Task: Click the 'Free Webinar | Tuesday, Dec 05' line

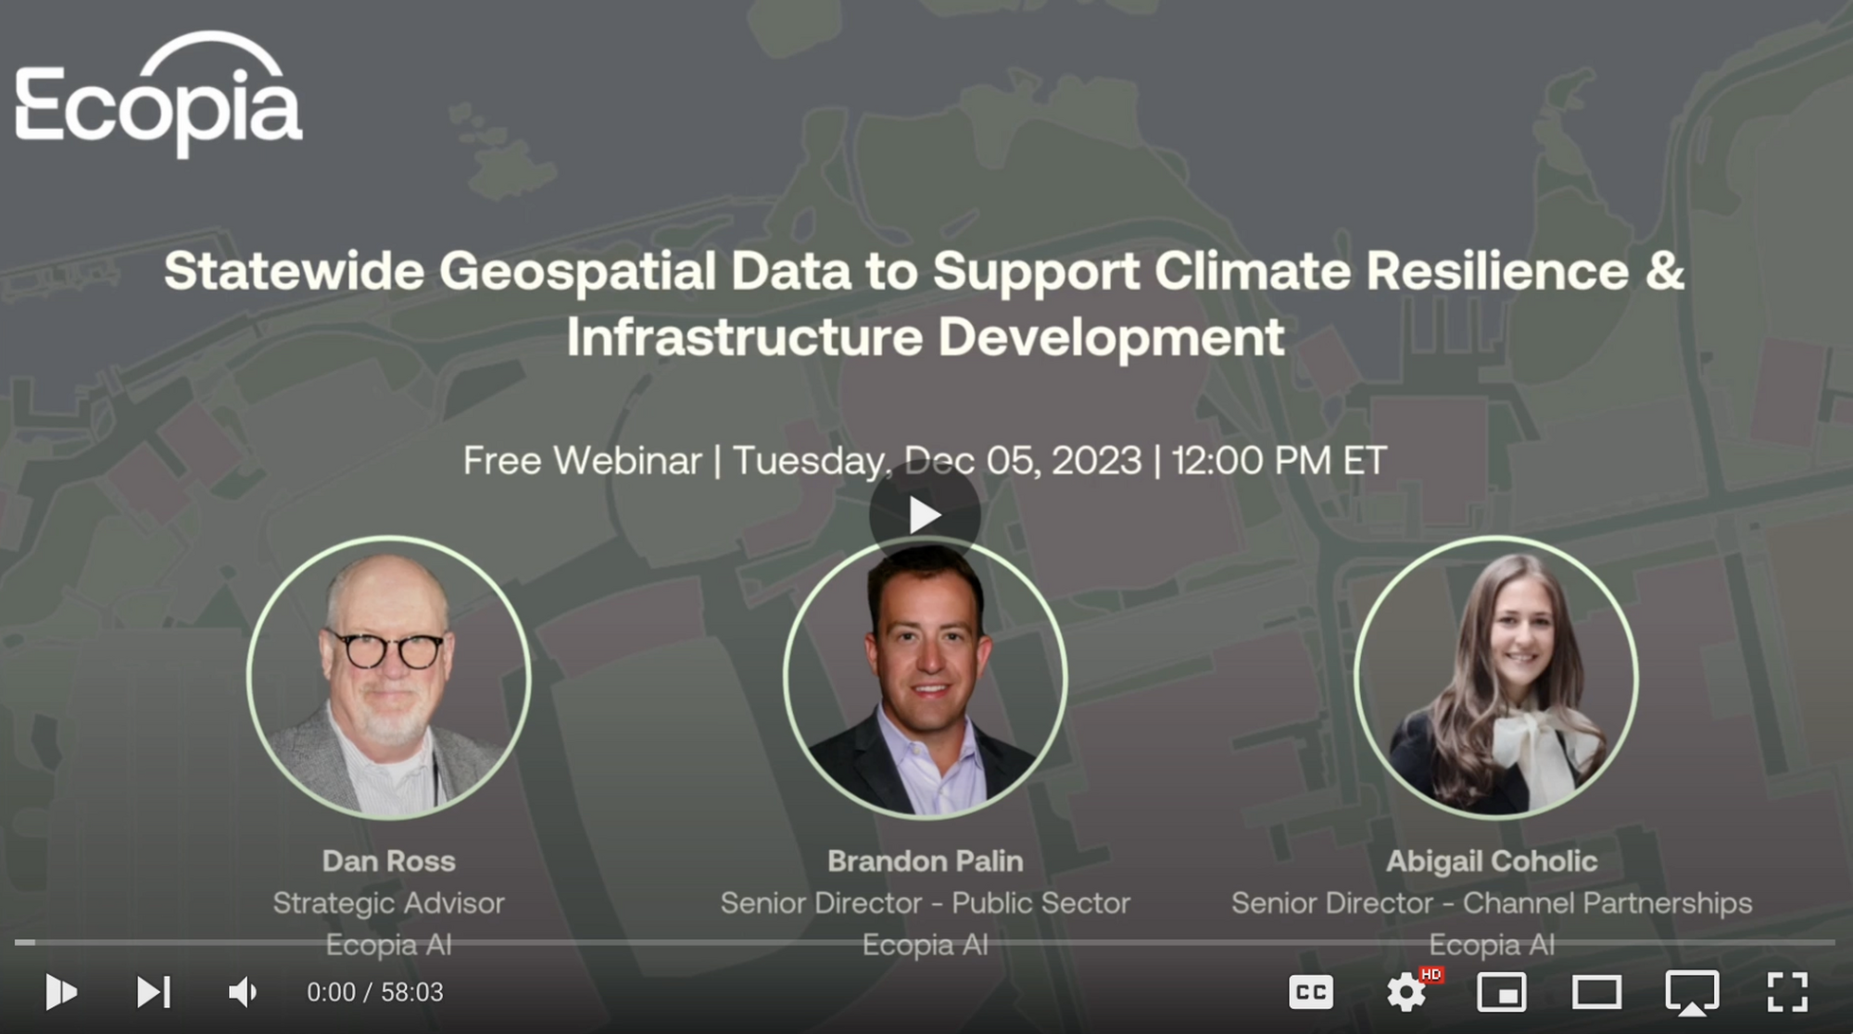Action: (925, 460)
